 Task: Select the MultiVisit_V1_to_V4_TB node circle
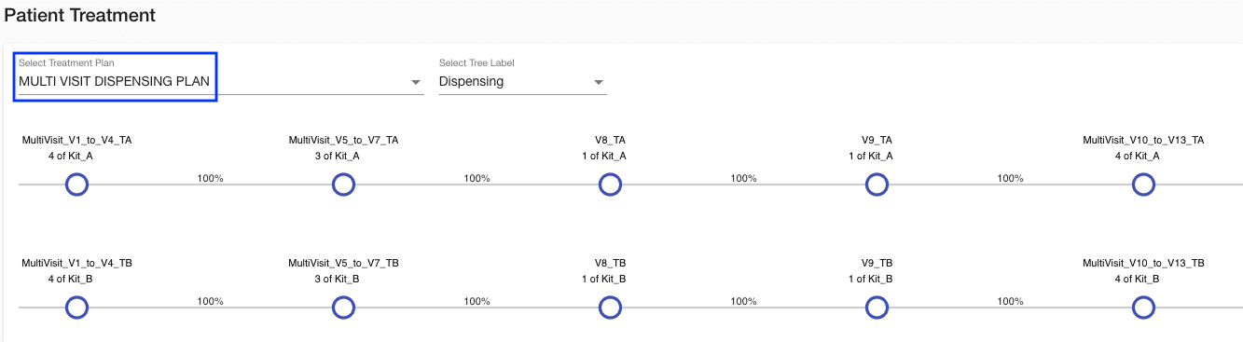click(x=76, y=308)
